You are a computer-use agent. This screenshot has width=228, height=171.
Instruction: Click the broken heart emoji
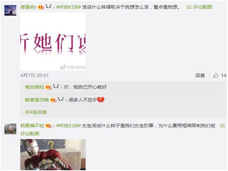click(101, 100)
